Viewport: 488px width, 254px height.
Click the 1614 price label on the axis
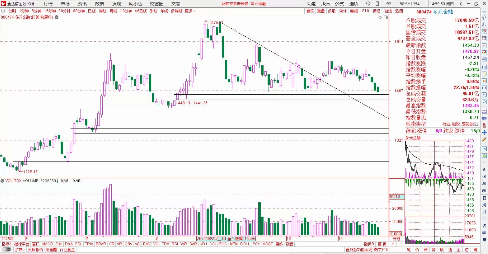pyautogui.click(x=399, y=42)
